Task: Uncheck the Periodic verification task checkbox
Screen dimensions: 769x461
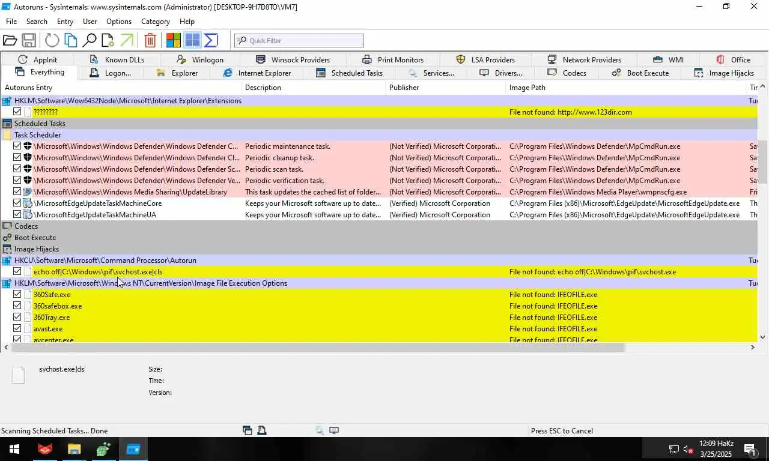Action: click(x=17, y=180)
